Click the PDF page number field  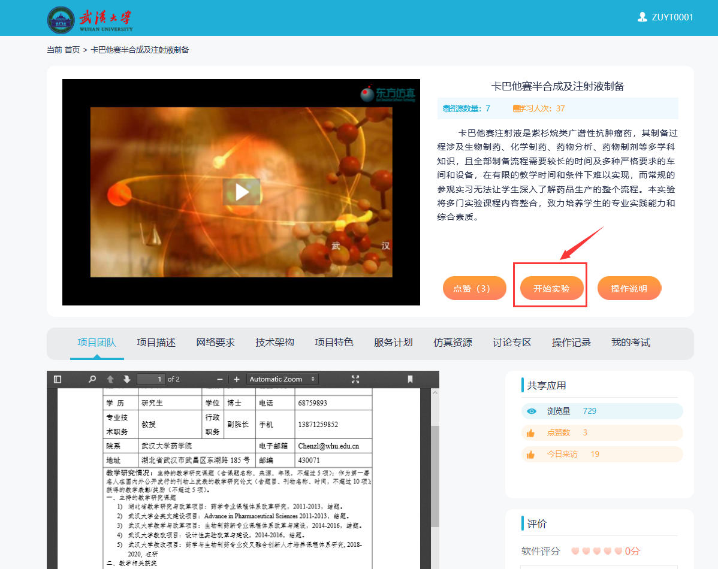[x=151, y=379]
